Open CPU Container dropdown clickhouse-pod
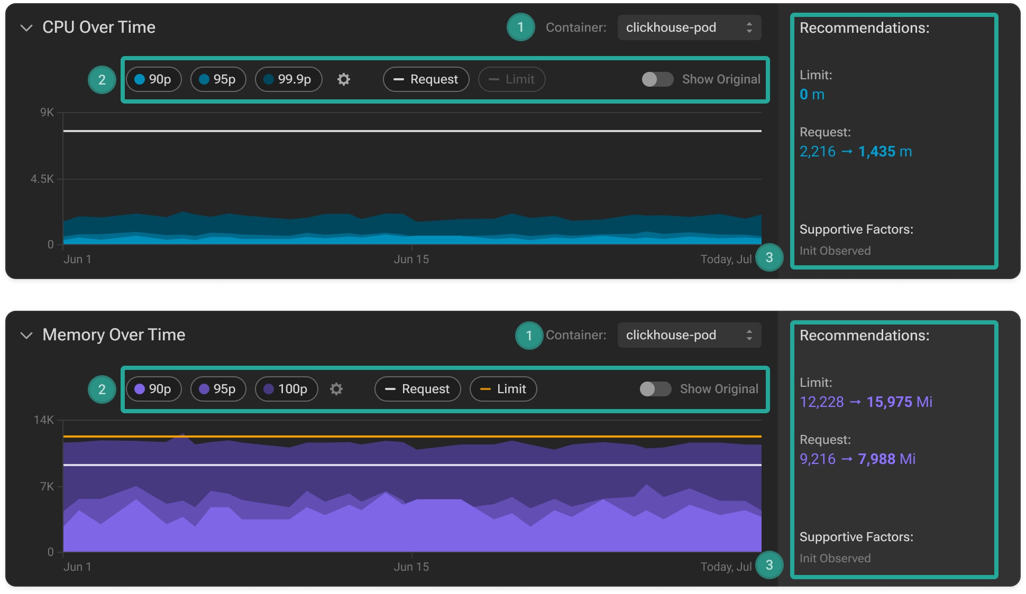This screenshot has height=594, width=1026. [689, 27]
